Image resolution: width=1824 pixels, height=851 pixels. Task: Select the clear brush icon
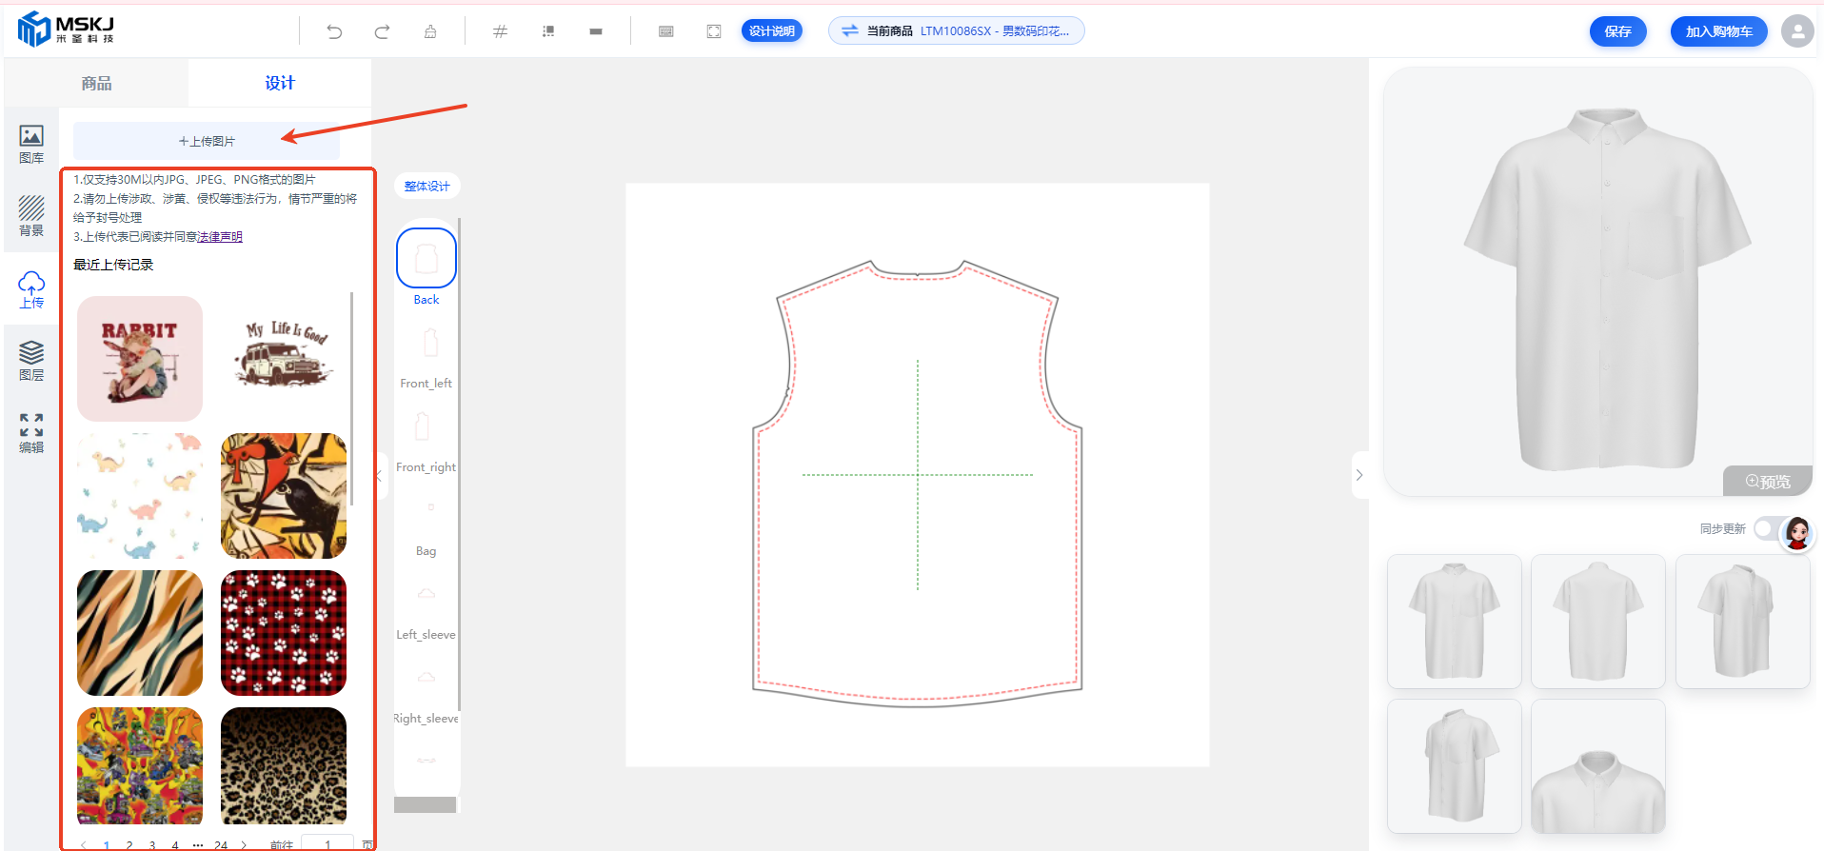click(x=430, y=31)
